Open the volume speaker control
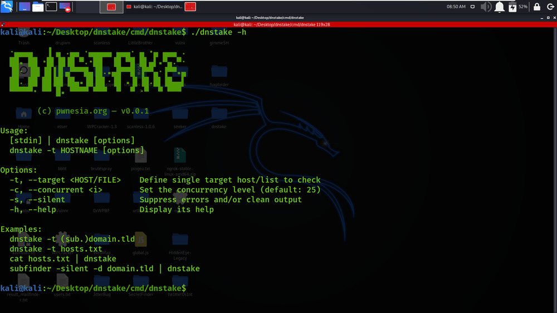Screen dimensions: 557x313 click(486, 7)
